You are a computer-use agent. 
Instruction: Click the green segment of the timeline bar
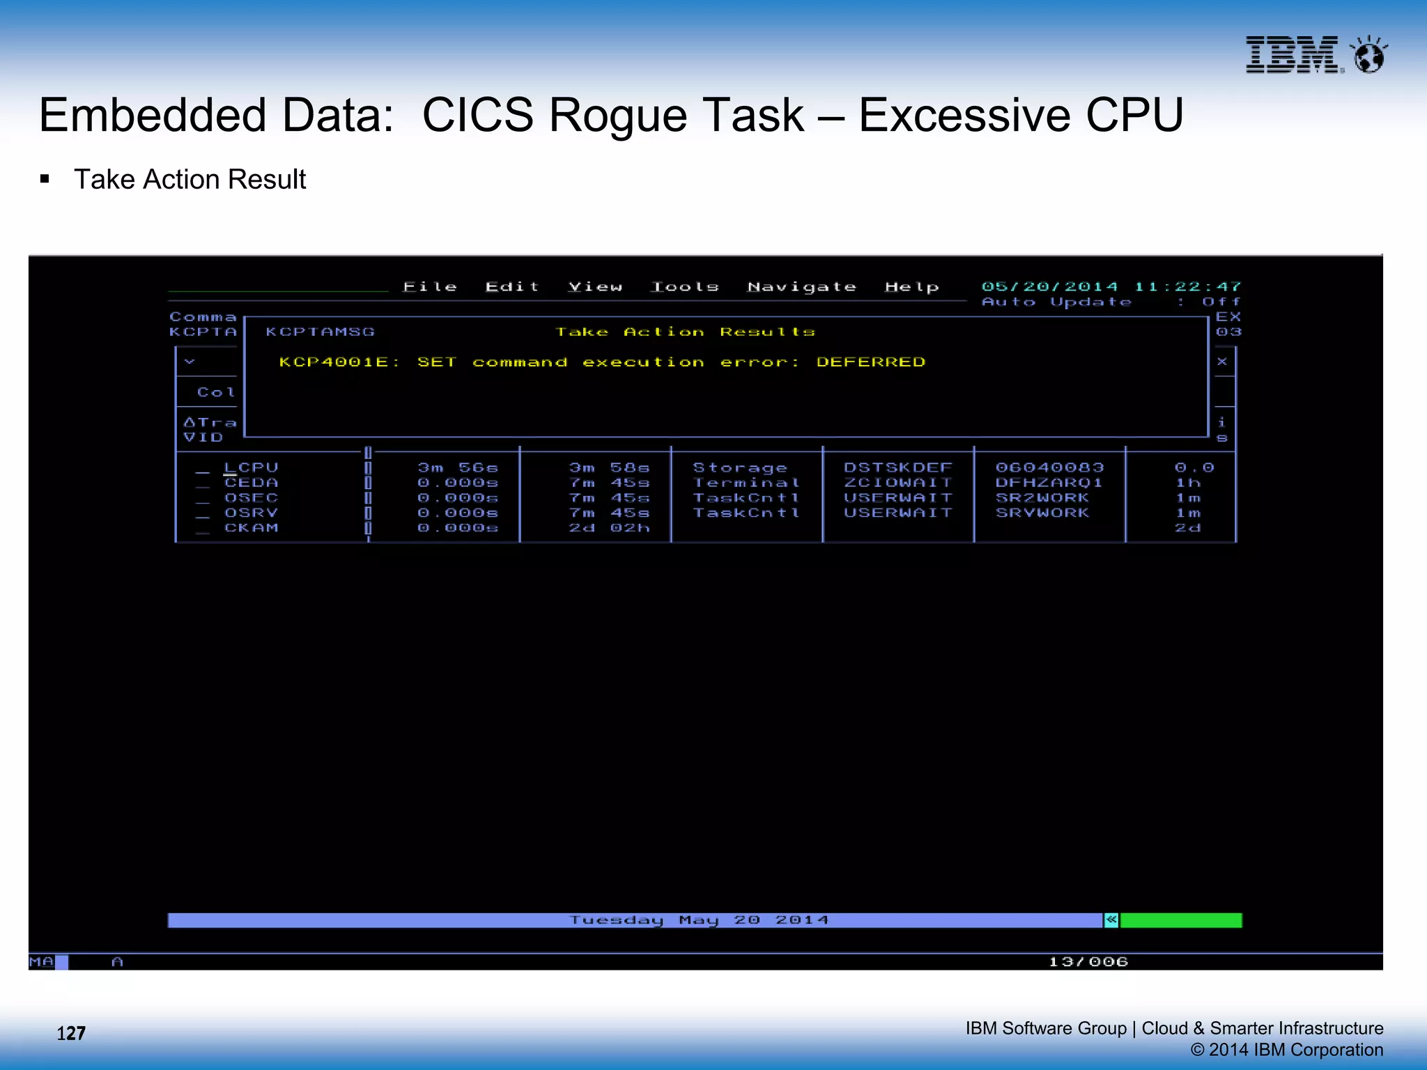click(1181, 920)
